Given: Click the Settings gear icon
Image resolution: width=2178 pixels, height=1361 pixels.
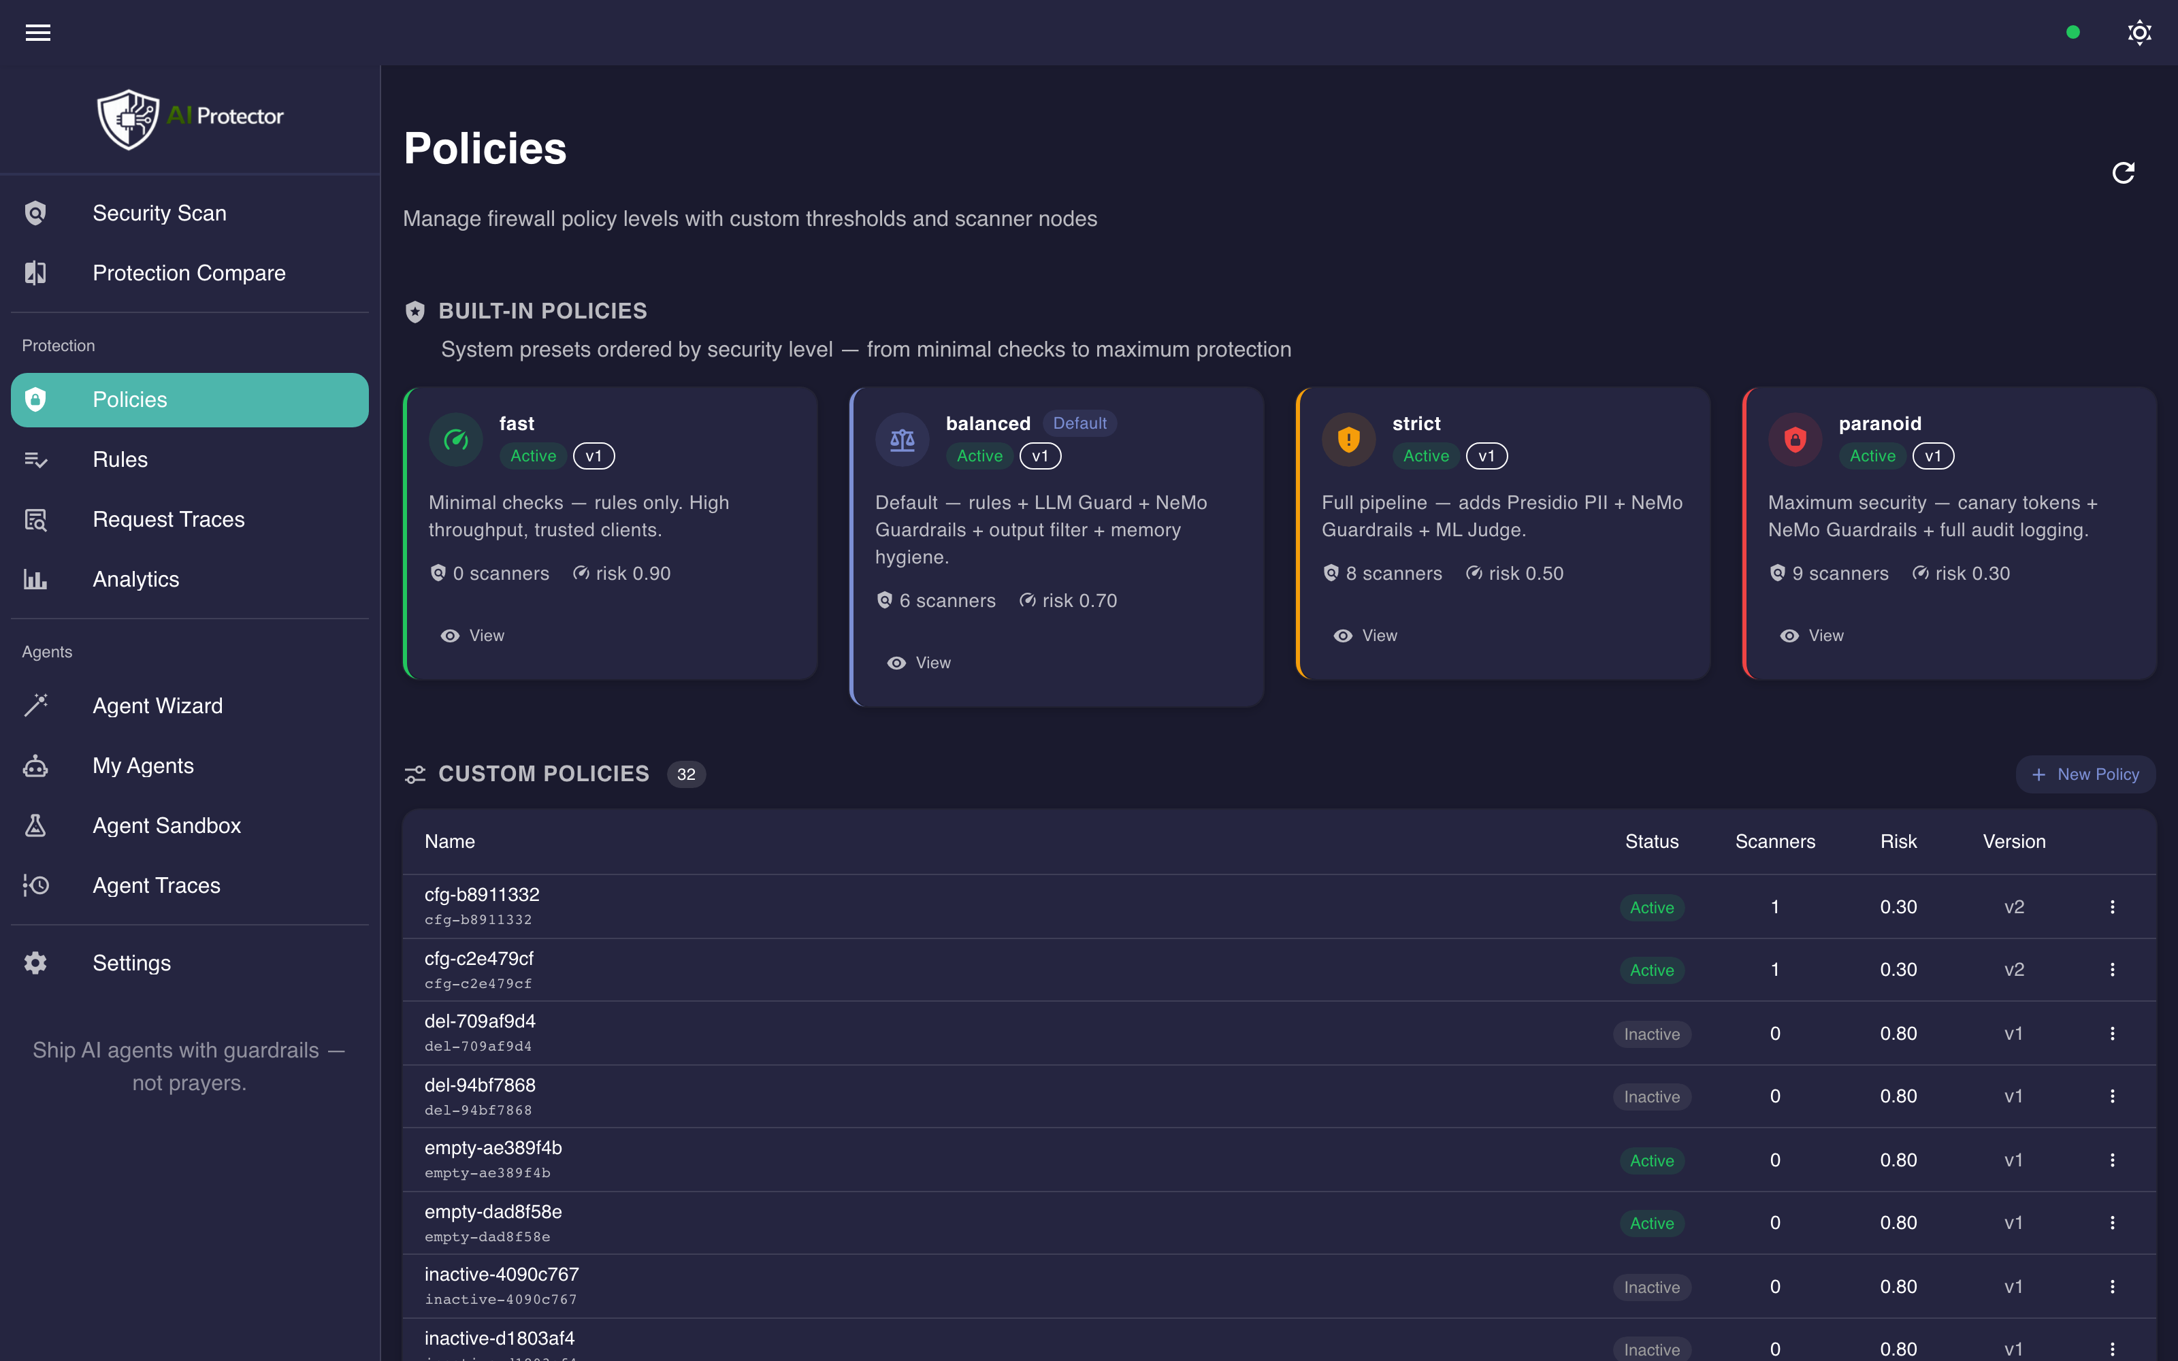Looking at the screenshot, I should (35, 963).
